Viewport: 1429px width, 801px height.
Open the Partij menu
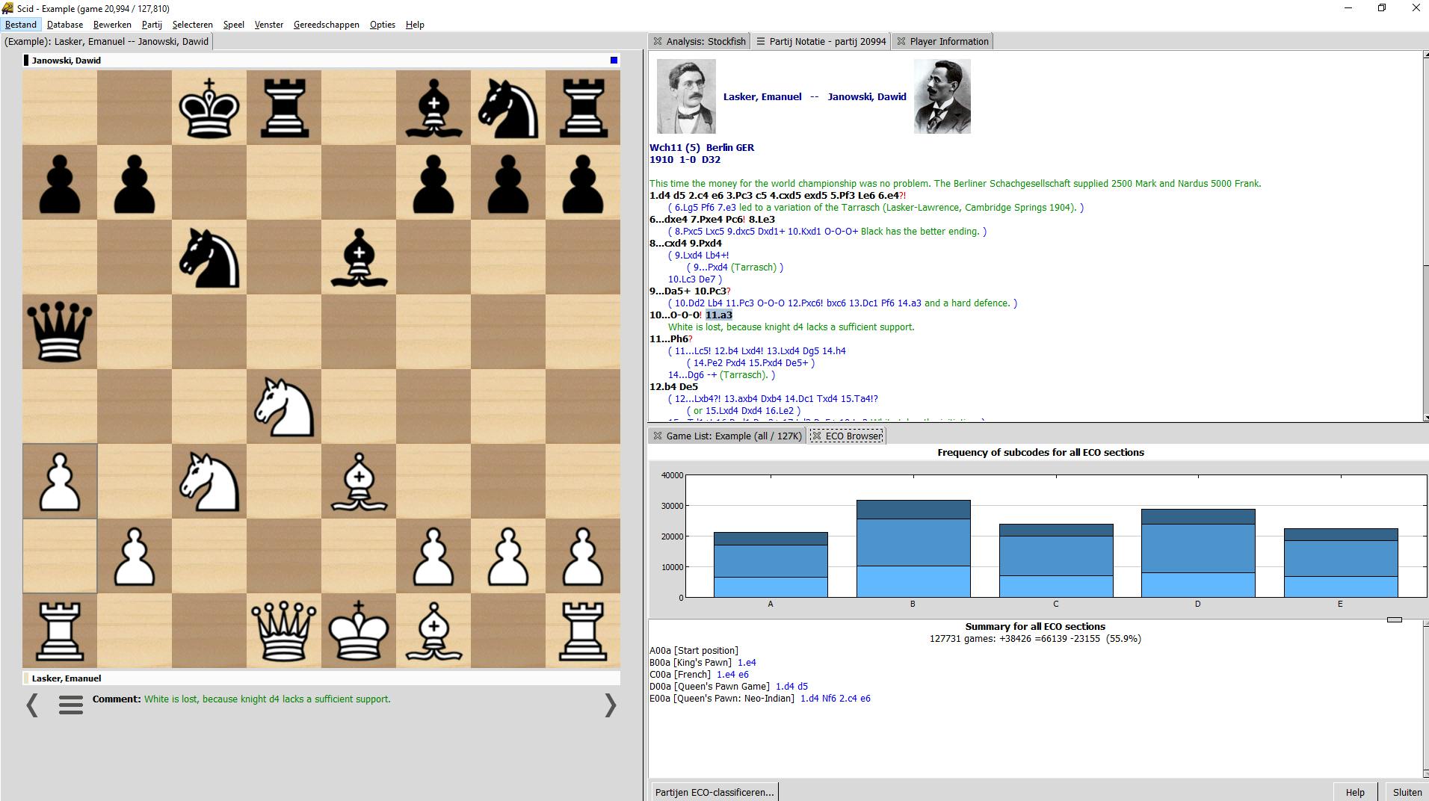pyautogui.click(x=152, y=25)
